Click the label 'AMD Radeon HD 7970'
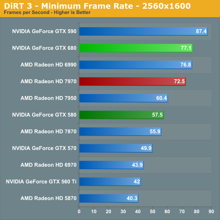Screen dimensions: 220x220 pos(48,81)
